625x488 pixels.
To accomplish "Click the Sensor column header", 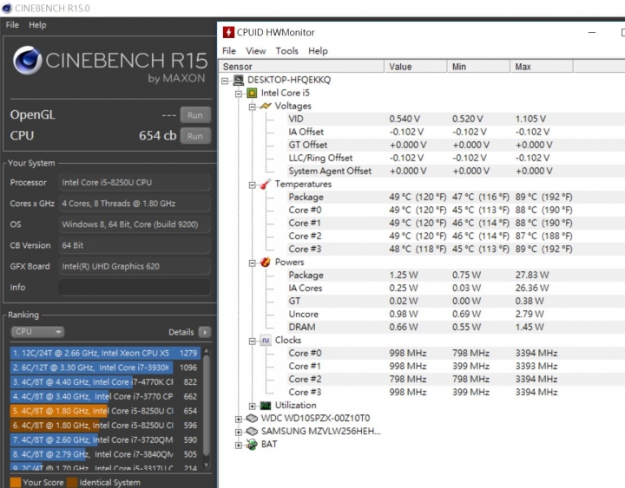I will [x=301, y=67].
